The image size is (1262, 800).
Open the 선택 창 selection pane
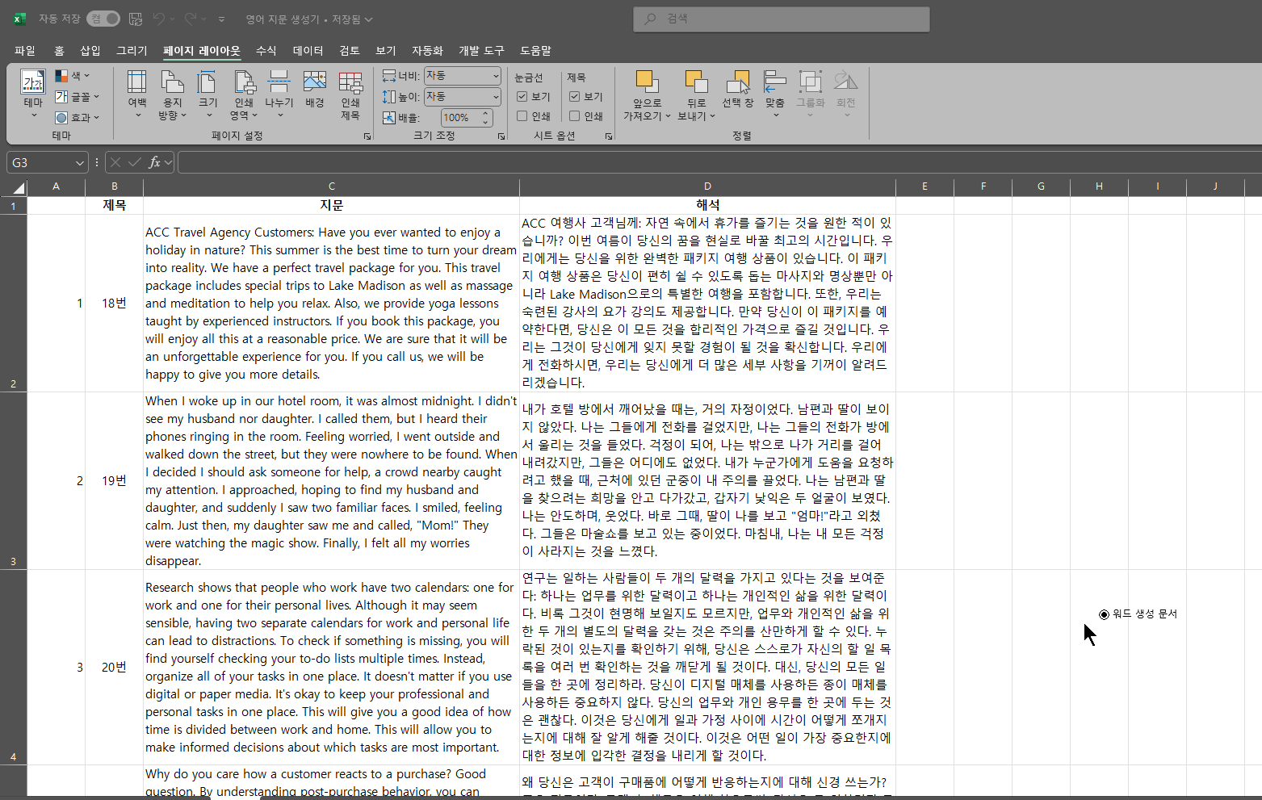point(738,89)
